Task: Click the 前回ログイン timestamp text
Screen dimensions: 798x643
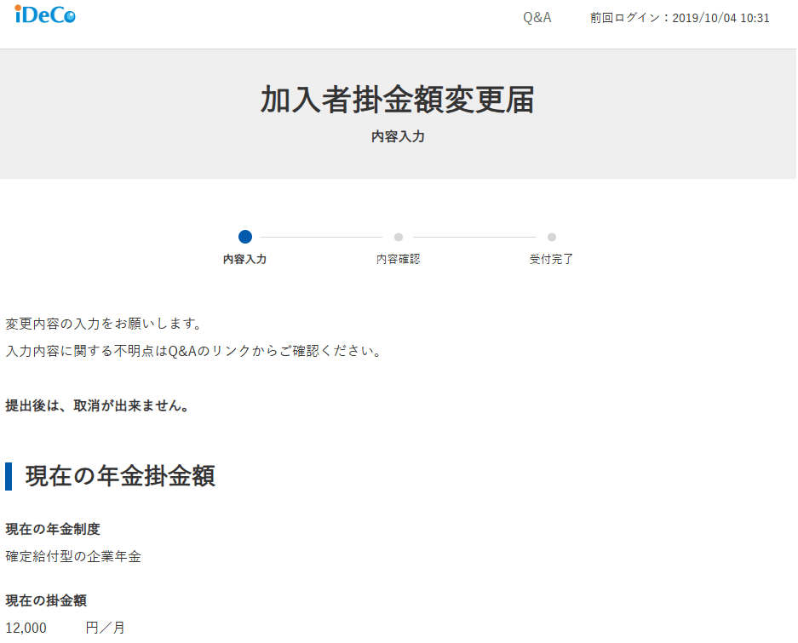Action: (680, 18)
